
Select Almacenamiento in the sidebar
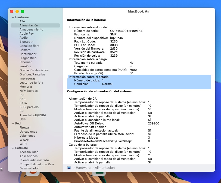pos(31,29)
